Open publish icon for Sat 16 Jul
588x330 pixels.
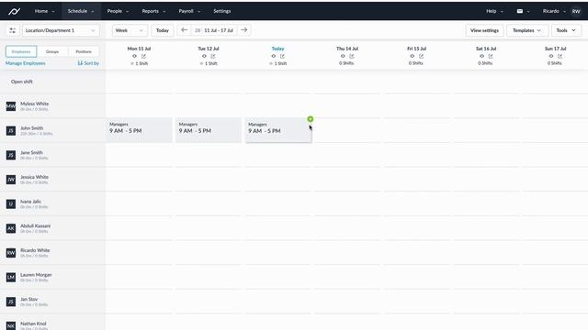491,56
